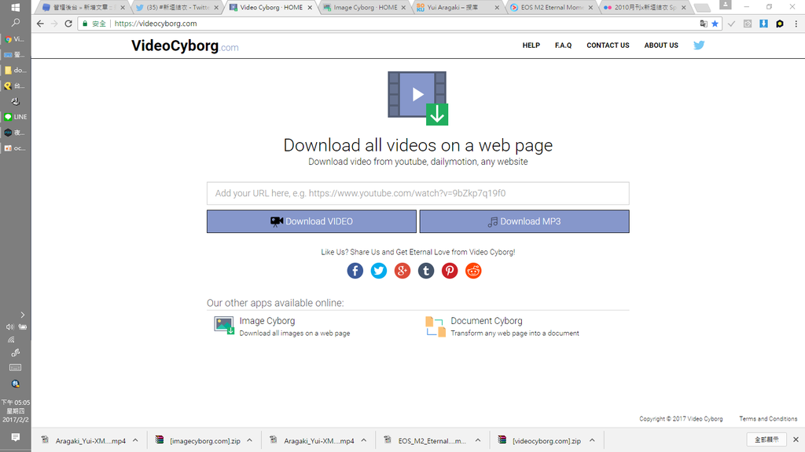Share on Pinterest icon

(x=449, y=271)
